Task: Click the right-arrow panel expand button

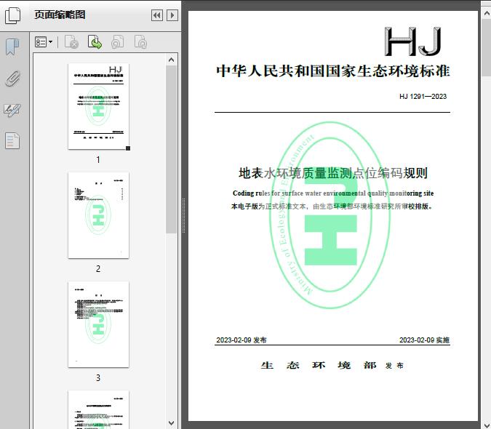Action: [x=172, y=15]
